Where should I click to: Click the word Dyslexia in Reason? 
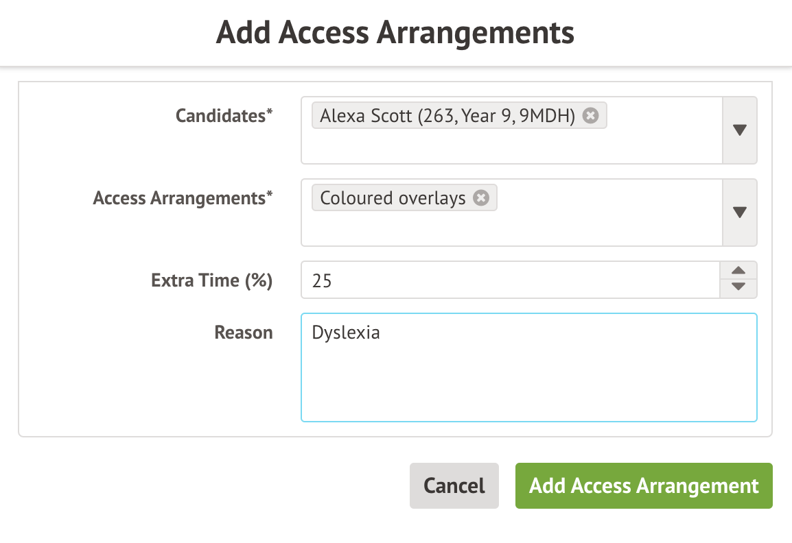[346, 333]
